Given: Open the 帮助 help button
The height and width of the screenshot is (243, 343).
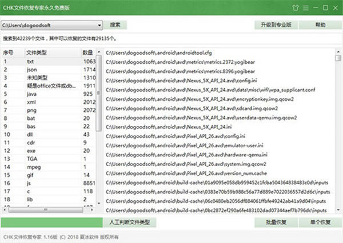Looking at the screenshot, I should pyautogui.click(x=320, y=25).
